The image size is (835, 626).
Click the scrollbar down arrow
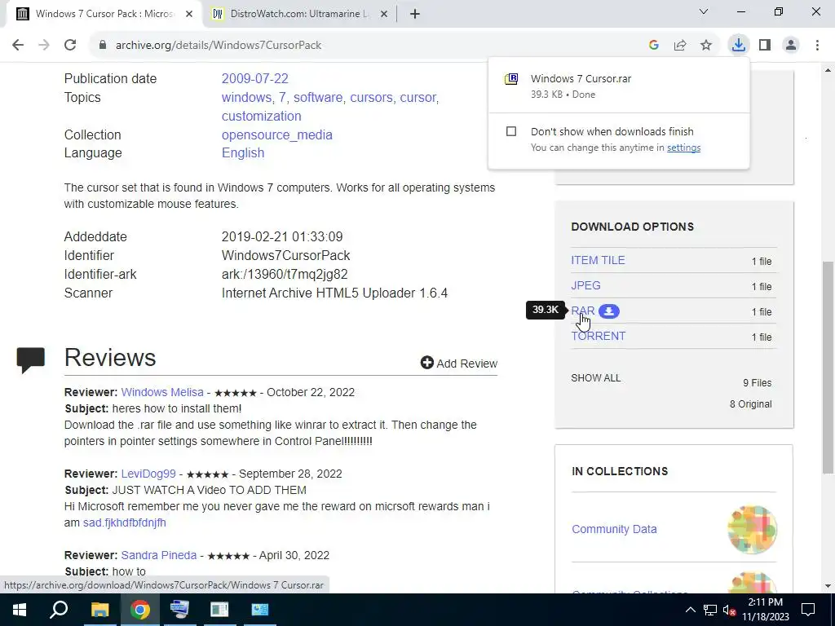pos(828,587)
